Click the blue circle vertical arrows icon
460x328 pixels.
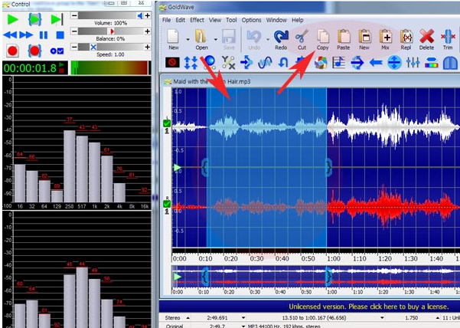394,63
